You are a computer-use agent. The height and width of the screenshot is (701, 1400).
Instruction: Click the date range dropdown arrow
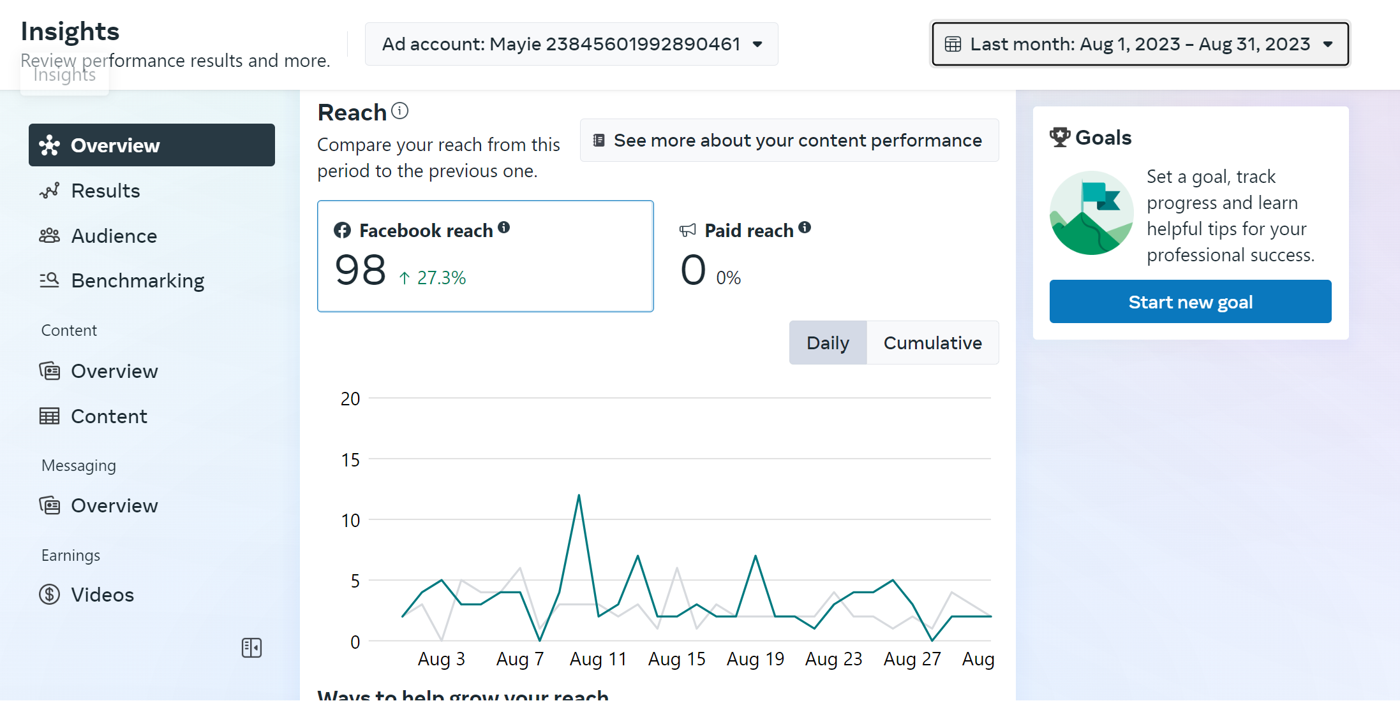tap(1328, 44)
